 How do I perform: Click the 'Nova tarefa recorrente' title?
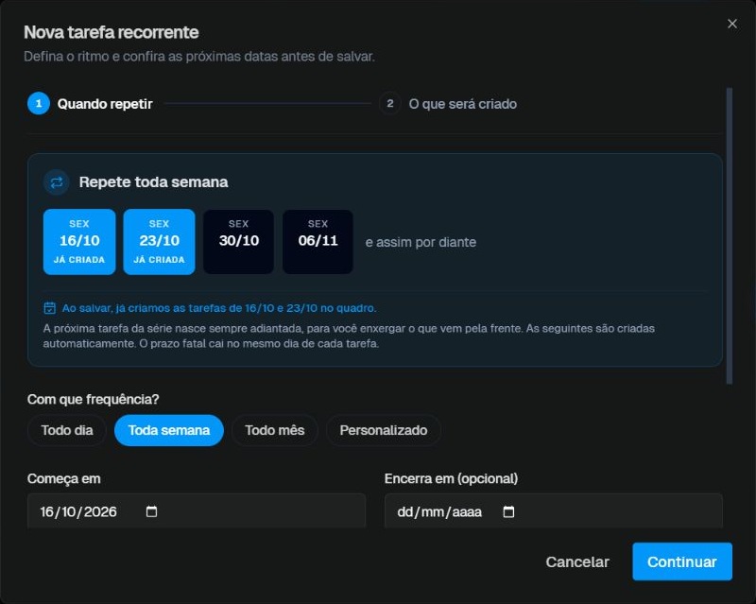click(111, 32)
